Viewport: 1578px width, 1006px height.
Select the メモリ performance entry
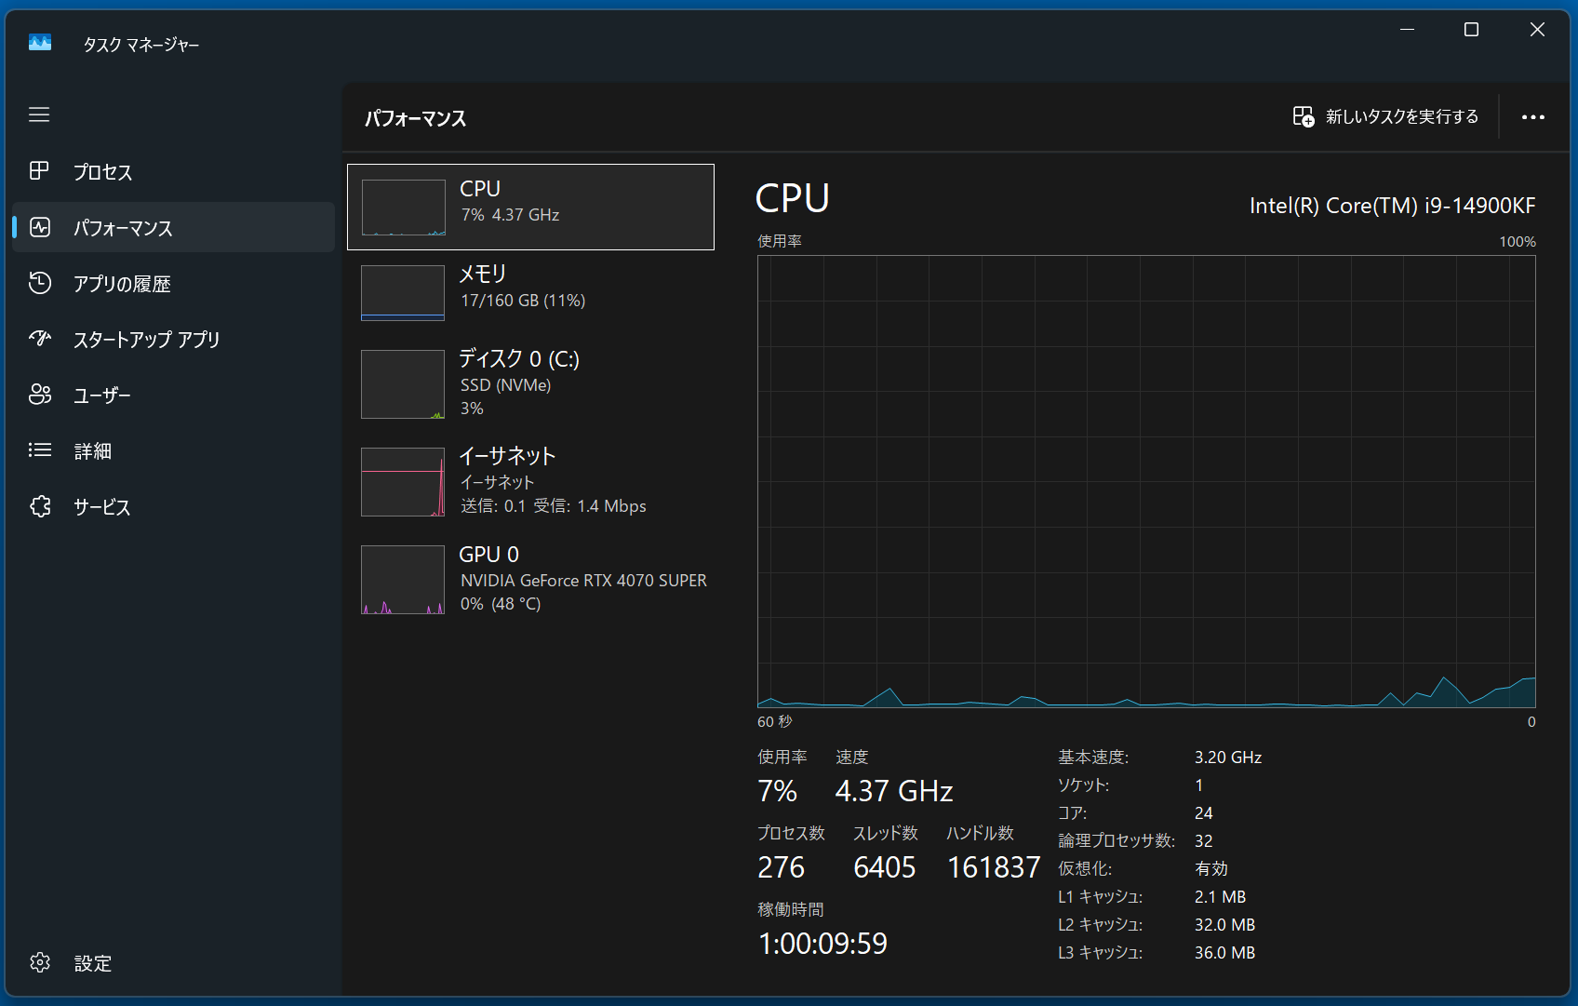click(530, 292)
